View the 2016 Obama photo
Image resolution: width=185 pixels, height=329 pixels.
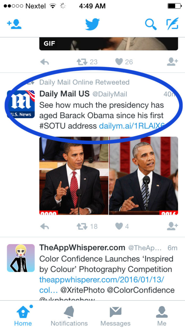pyautogui.click(x=144, y=176)
